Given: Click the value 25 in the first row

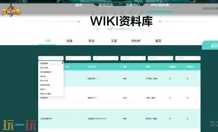Looking at the screenshot, I should click(187, 79).
